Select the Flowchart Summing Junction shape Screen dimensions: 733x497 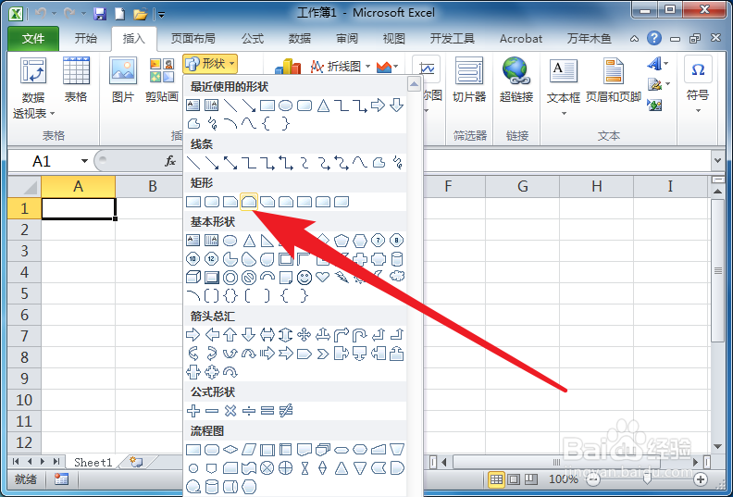[267, 467]
